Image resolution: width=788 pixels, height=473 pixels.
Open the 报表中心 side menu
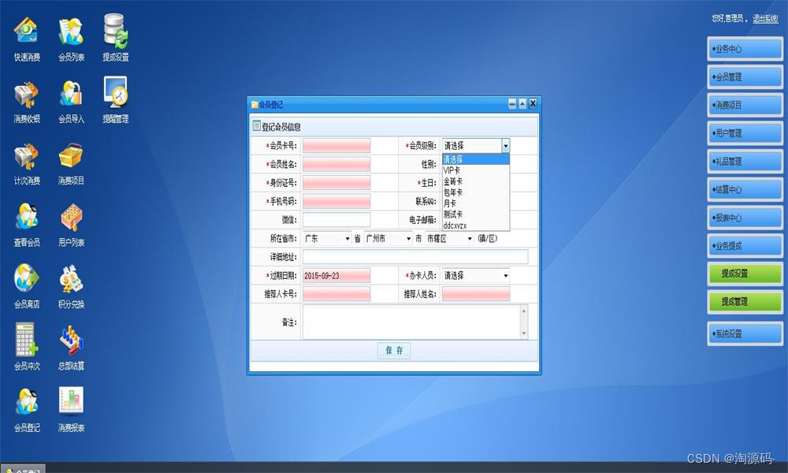pyautogui.click(x=745, y=218)
